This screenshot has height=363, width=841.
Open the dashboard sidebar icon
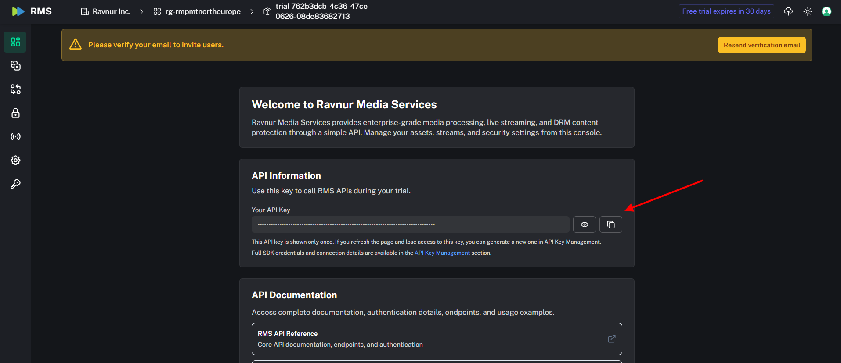15,42
